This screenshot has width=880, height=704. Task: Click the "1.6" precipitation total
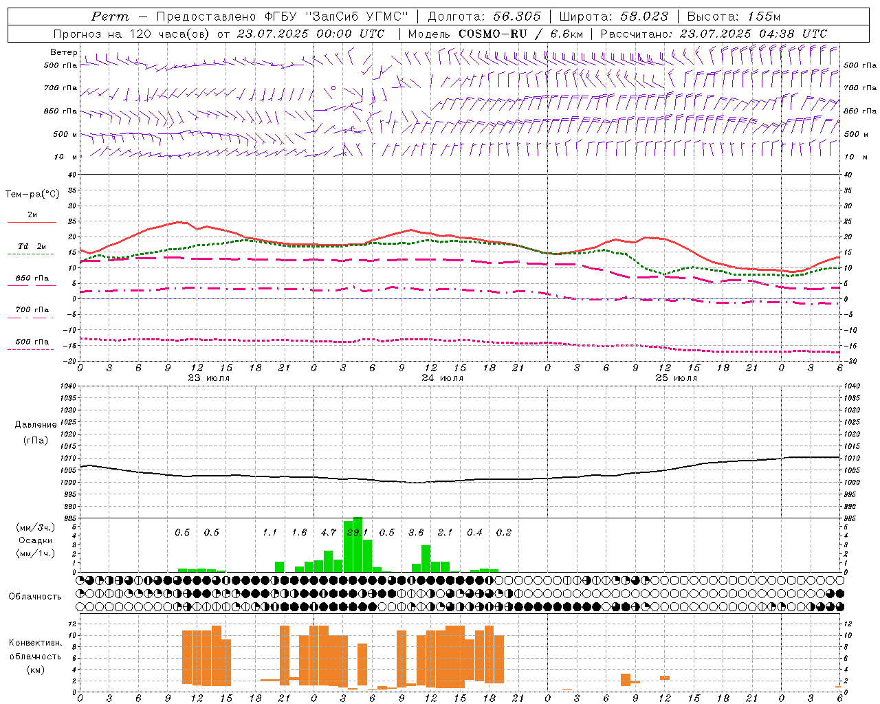(x=299, y=533)
